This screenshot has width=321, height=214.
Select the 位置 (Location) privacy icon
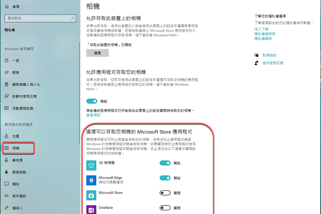click(x=6, y=136)
